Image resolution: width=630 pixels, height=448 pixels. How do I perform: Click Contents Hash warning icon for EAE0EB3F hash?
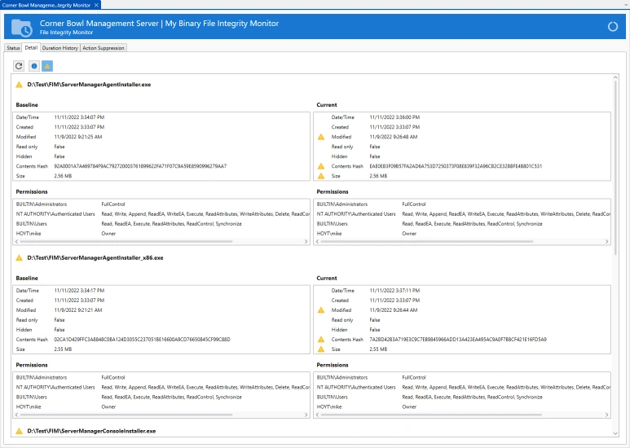click(x=321, y=166)
